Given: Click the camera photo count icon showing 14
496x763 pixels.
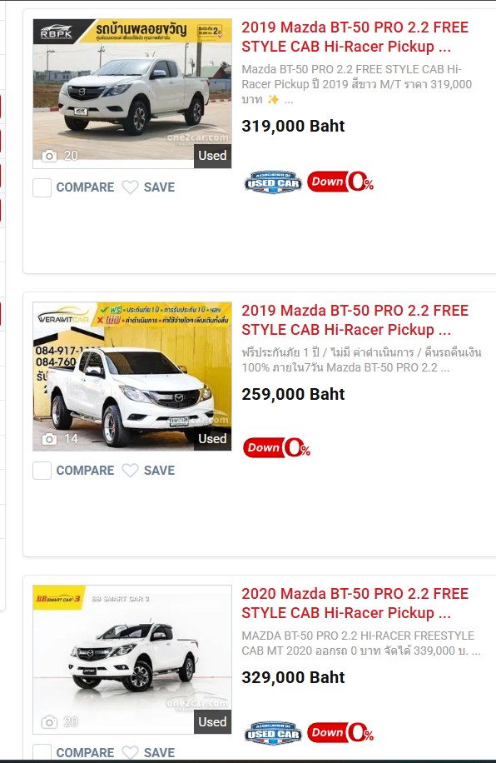Looking at the screenshot, I should point(49,439).
